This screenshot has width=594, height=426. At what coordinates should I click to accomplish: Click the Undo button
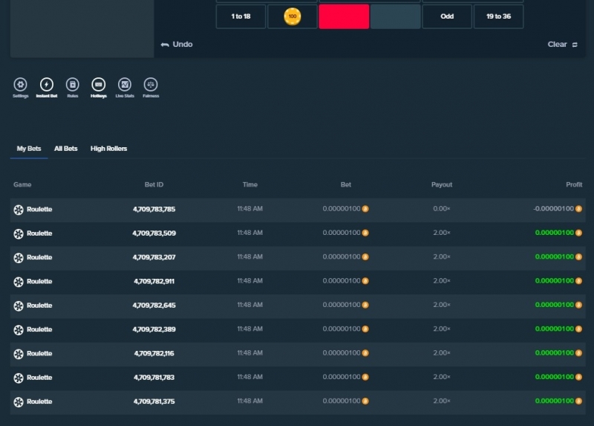(177, 45)
